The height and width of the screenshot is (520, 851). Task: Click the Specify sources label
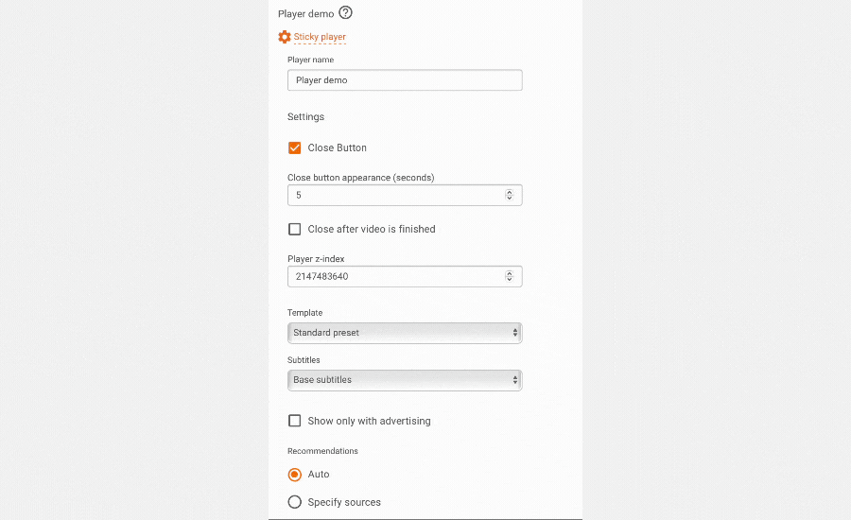pos(344,502)
